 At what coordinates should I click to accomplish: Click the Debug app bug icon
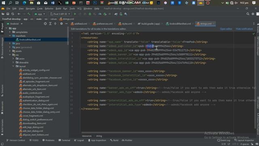coord(90,14)
